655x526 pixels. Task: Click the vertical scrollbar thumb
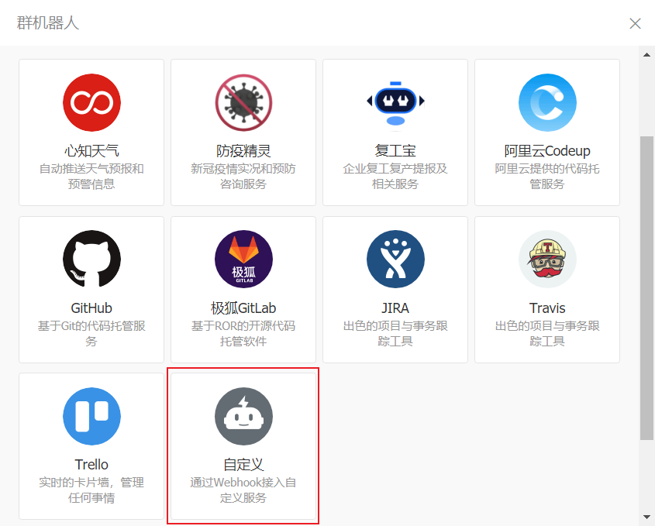coord(646,287)
